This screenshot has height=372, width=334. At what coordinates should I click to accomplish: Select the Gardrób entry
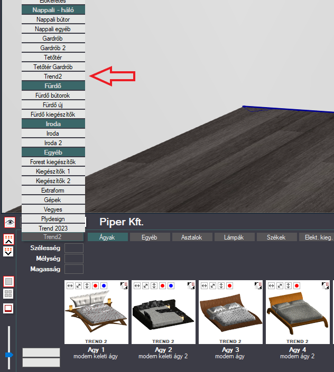point(53,39)
